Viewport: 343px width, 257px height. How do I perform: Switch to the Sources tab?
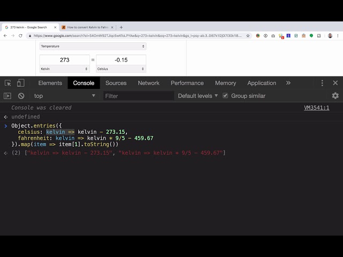(x=116, y=83)
